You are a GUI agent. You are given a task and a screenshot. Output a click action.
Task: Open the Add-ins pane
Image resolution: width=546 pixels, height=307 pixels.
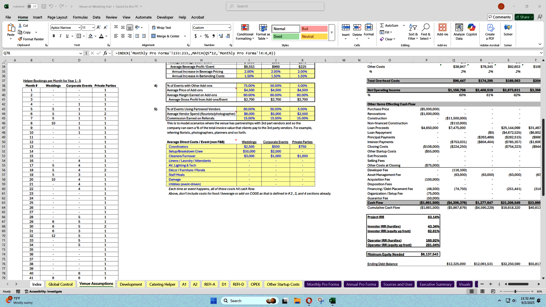442,30
